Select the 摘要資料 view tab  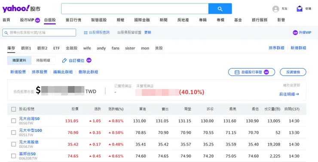(19, 60)
